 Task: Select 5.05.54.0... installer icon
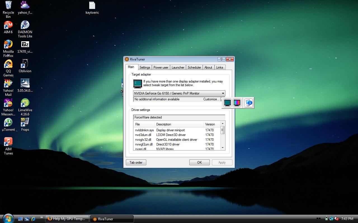coord(25,86)
